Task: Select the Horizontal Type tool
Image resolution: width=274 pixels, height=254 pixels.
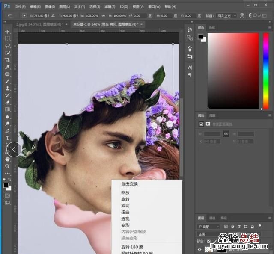Action: pyautogui.click(x=7, y=138)
